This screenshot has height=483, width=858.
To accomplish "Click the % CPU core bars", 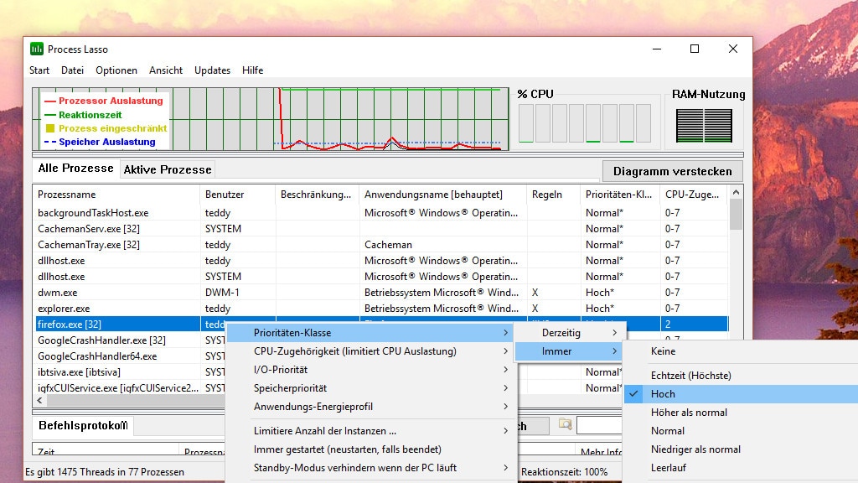I will click(584, 123).
